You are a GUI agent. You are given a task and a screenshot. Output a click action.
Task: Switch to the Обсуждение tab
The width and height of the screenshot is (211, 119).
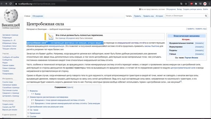point(38,16)
